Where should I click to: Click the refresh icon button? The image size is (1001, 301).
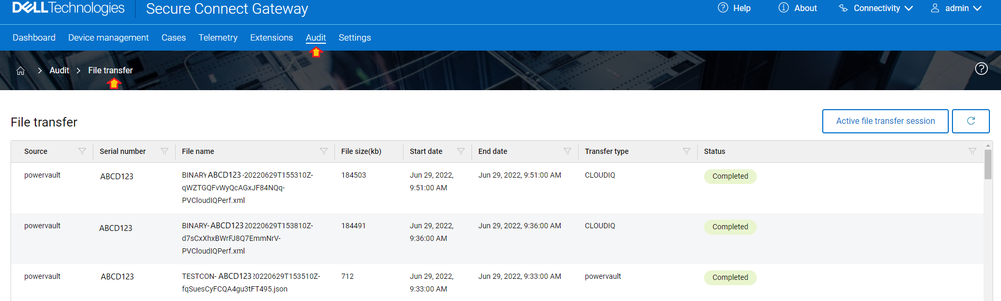[x=970, y=121]
